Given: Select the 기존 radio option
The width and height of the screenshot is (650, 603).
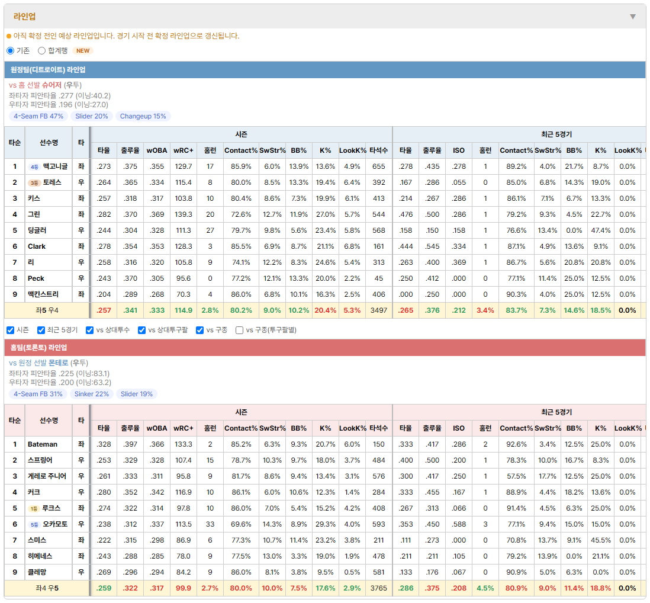Looking at the screenshot, I should 11,50.
